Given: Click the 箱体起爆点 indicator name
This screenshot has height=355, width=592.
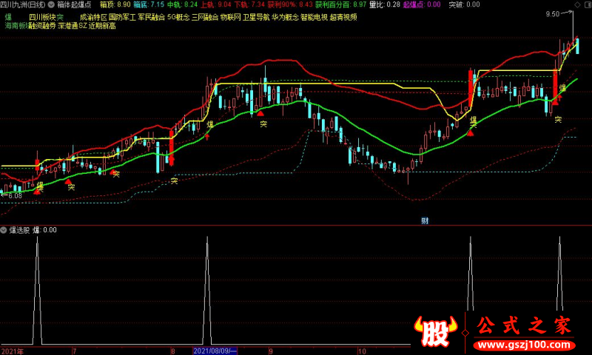Looking at the screenshot, I should (75, 5).
